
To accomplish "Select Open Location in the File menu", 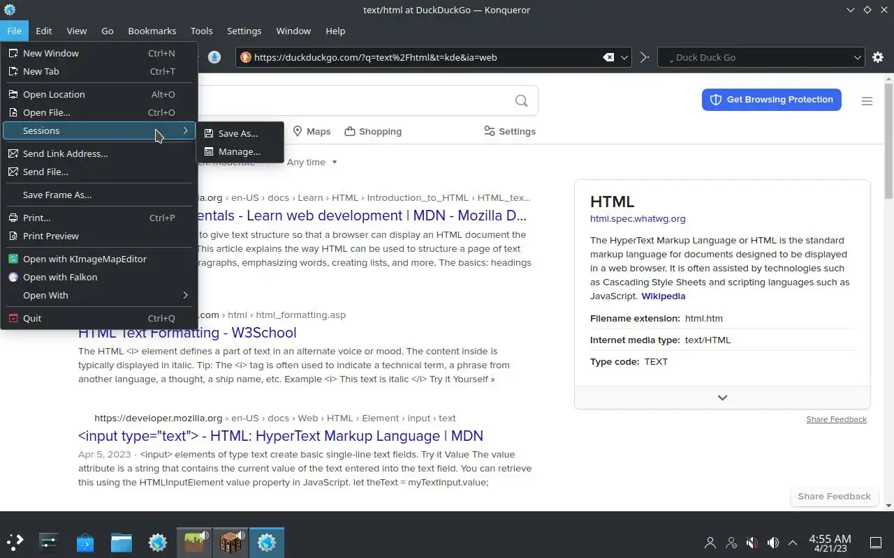I will coord(99,94).
